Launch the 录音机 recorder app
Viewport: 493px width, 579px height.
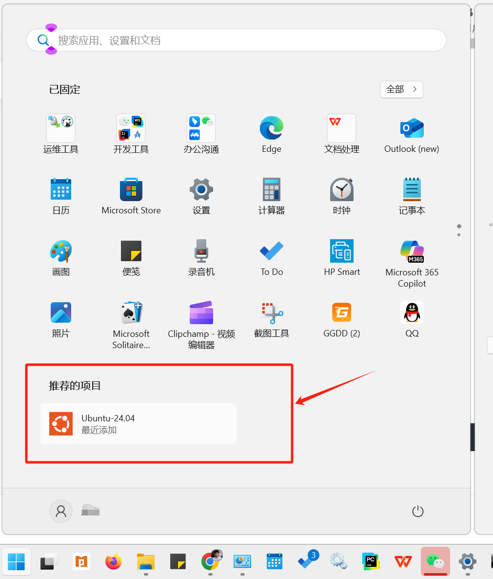tap(201, 258)
